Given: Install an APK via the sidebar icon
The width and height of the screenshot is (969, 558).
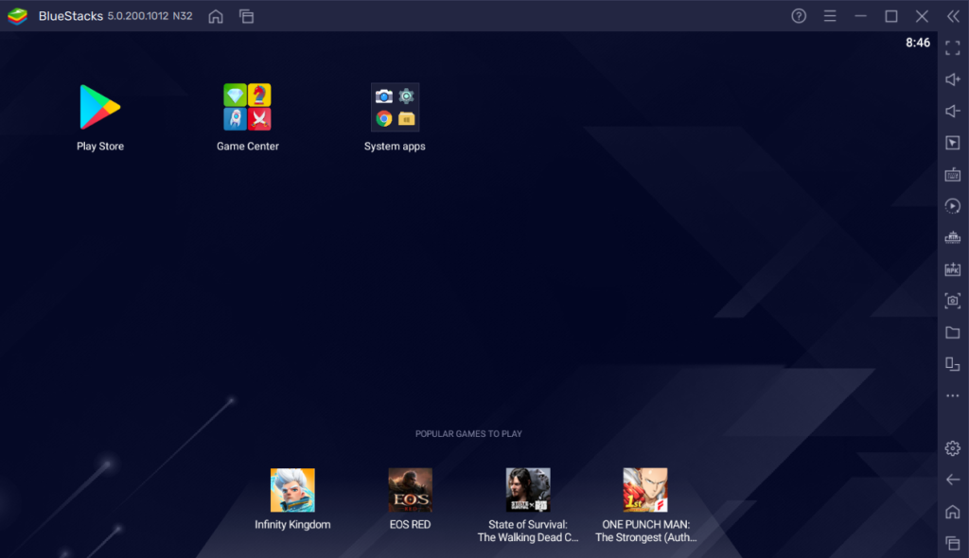Looking at the screenshot, I should [953, 270].
